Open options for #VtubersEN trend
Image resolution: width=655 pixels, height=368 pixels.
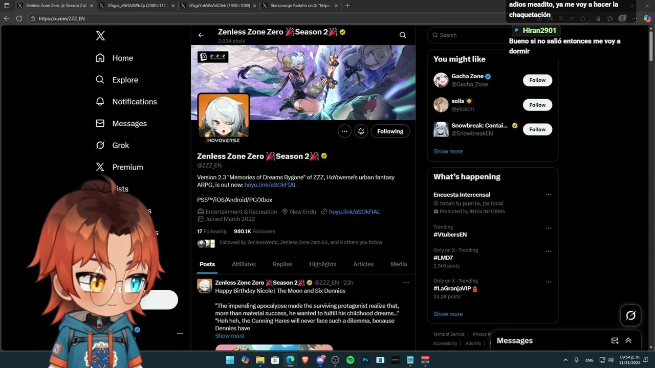[x=549, y=228]
